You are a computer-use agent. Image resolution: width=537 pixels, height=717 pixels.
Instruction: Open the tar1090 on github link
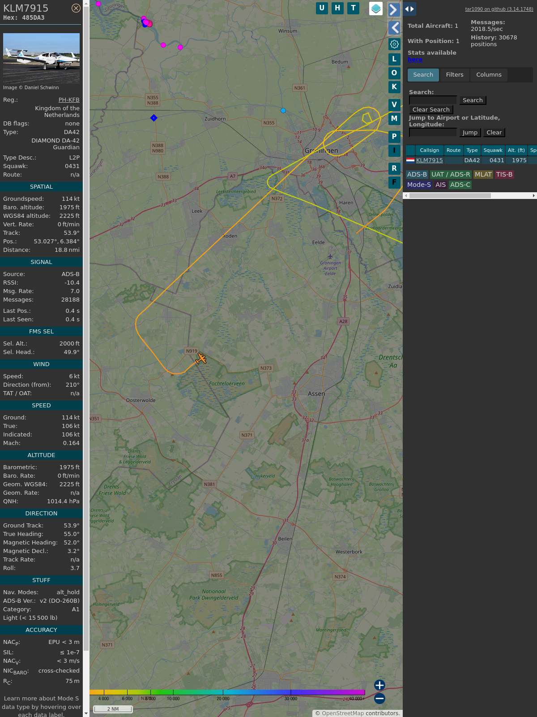click(499, 9)
